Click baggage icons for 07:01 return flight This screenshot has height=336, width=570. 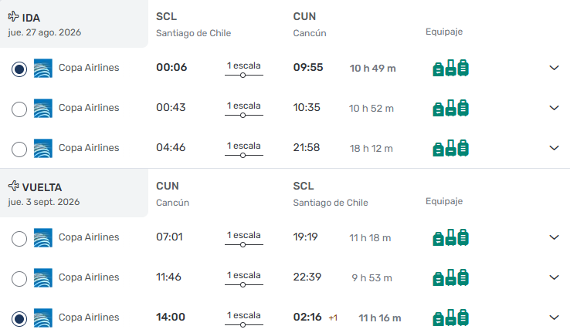coord(451,237)
